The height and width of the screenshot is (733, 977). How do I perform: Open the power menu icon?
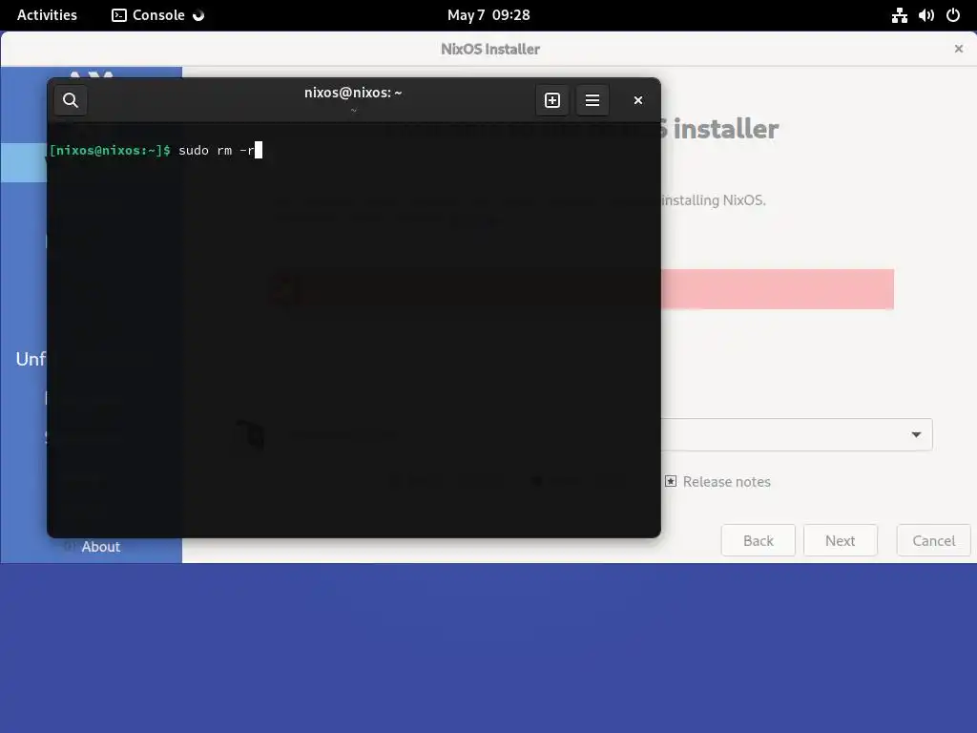coord(953,15)
